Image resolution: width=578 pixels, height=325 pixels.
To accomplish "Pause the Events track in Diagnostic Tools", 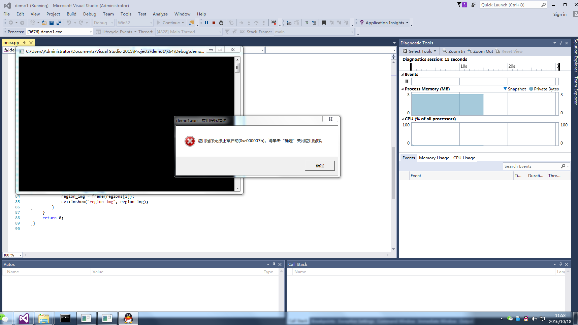I will [407, 81].
